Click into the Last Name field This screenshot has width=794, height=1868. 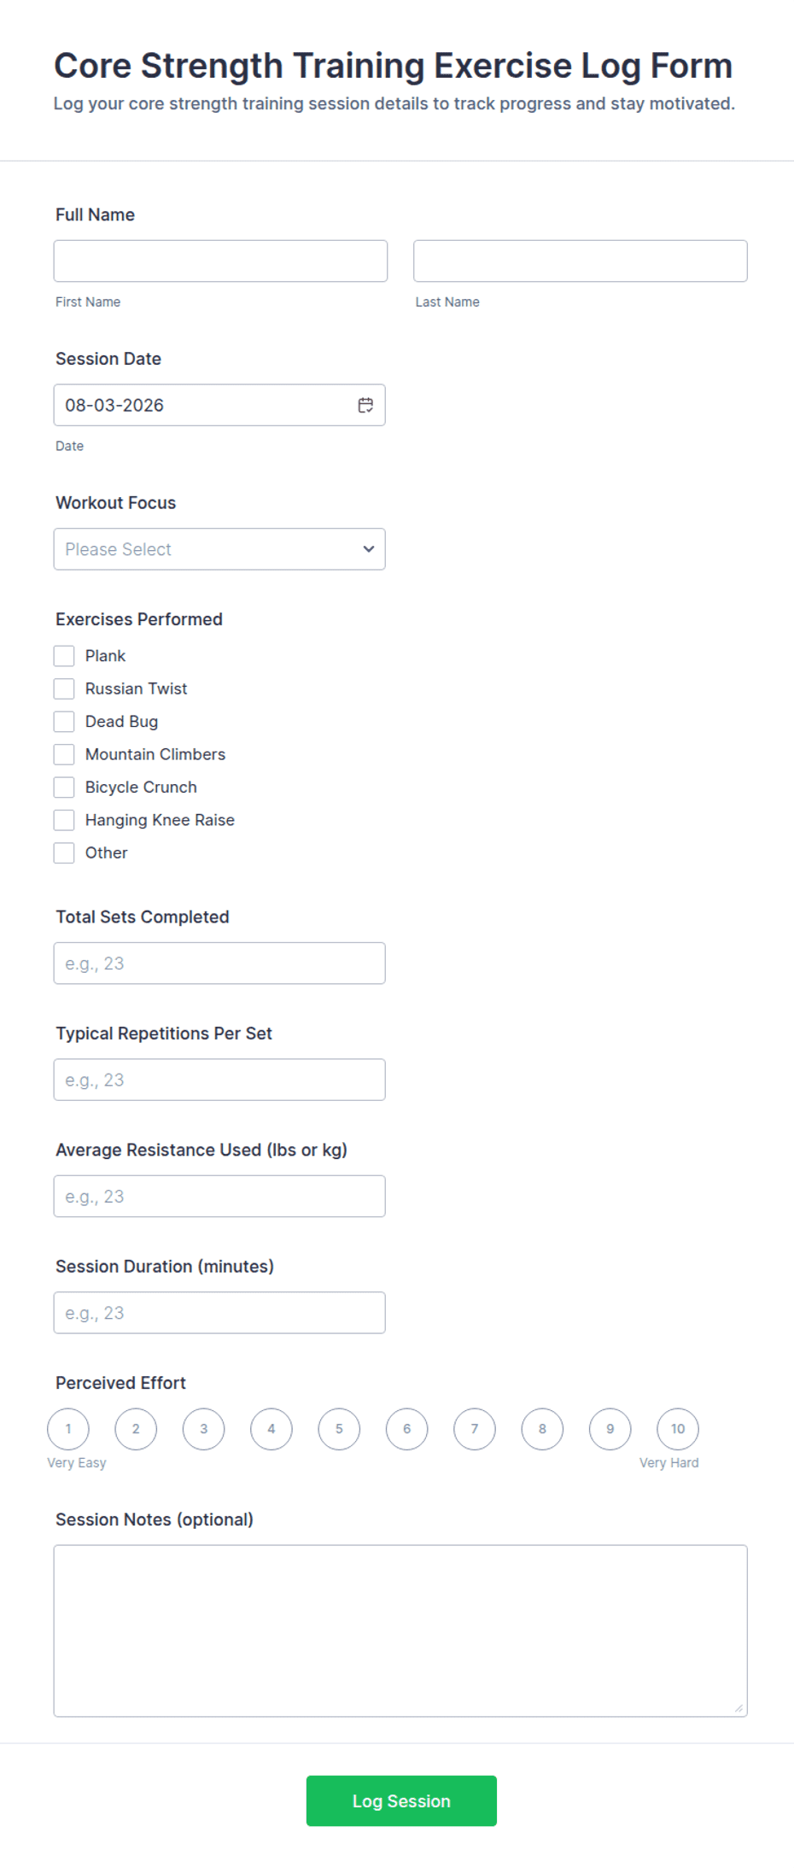(x=581, y=261)
